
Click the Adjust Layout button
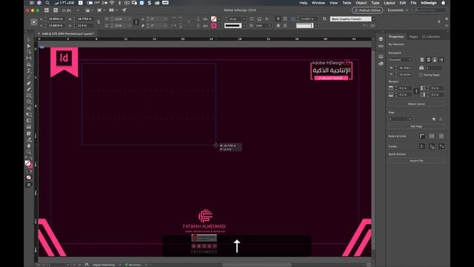[x=416, y=104]
